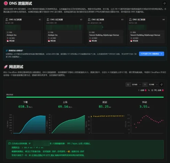Image resolution: width=170 pixels, height=163 pixels.
Task: Click the 出口地区 label in DNS card #4
Action: tap(136, 38)
